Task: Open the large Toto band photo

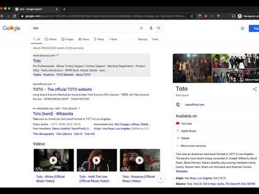Action: (x=192, y=68)
